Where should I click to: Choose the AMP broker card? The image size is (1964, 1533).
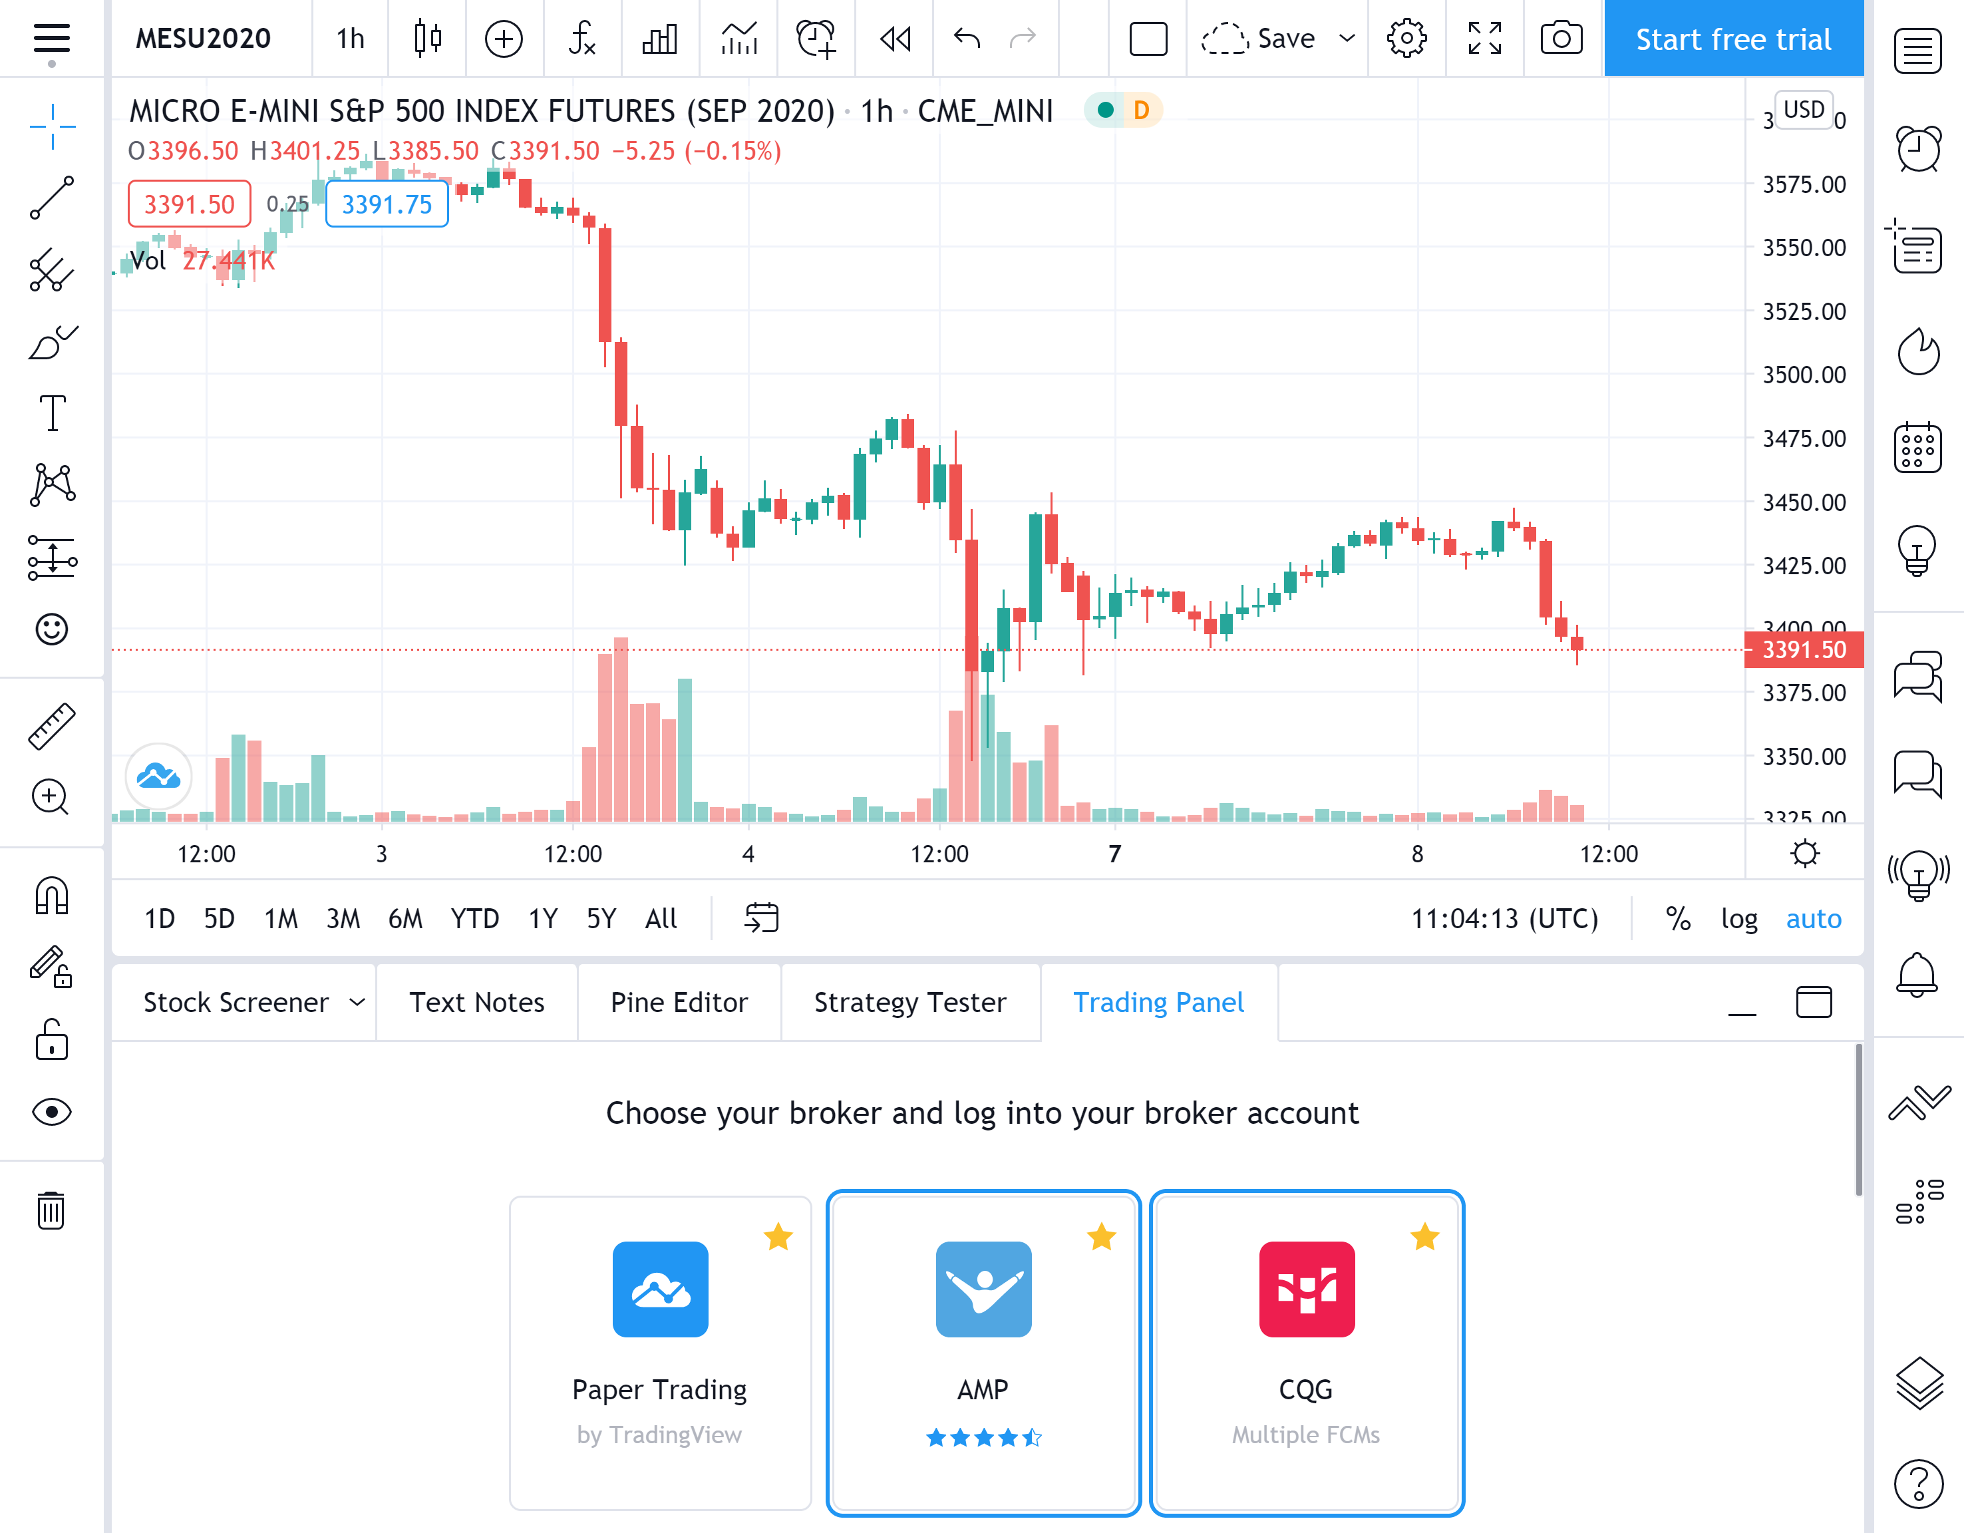coord(984,1353)
